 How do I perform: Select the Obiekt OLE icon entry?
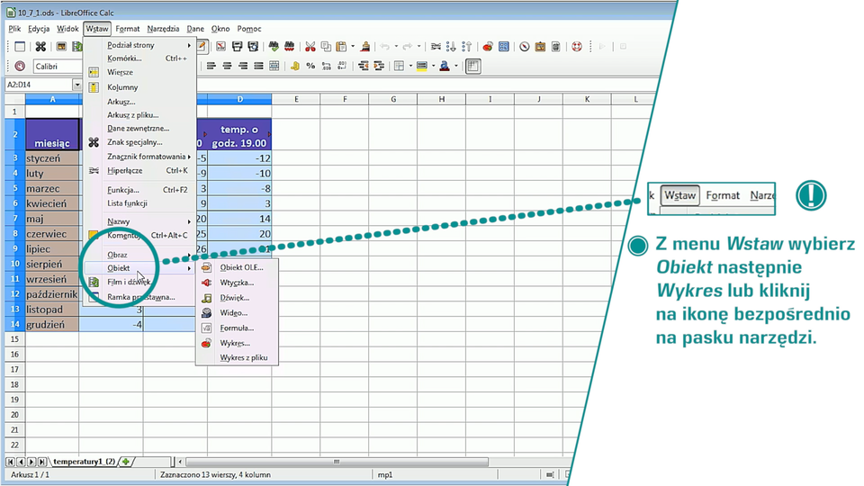click(x=206, y=267)
